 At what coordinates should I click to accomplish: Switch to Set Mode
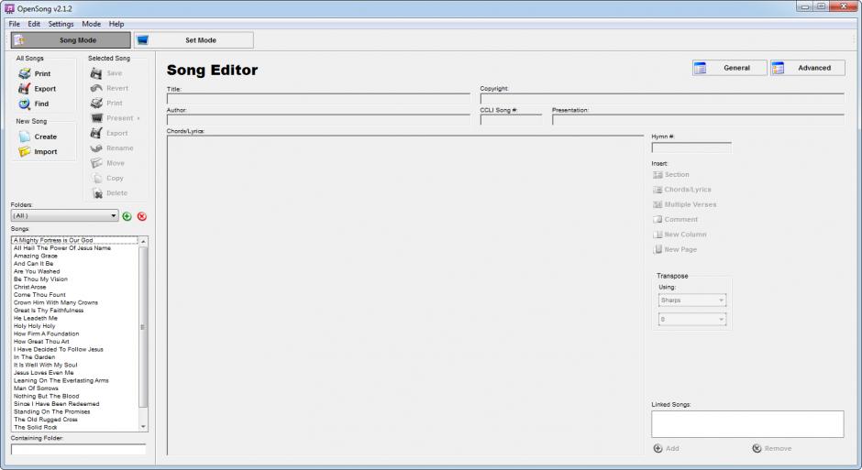coord(193,40)
